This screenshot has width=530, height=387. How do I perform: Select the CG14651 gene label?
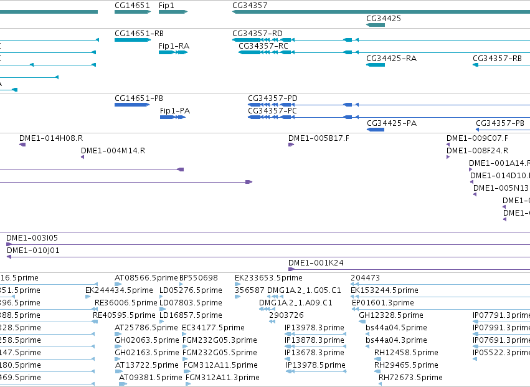point(132,6)
